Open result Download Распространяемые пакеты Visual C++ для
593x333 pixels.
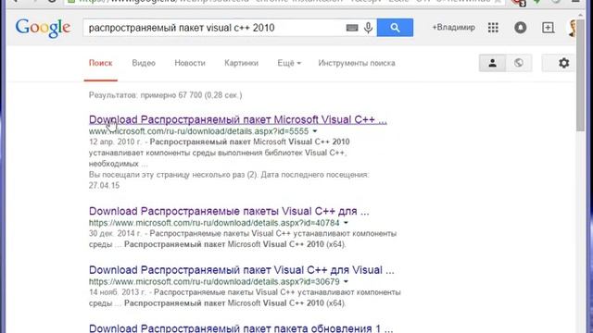point(229,211)
